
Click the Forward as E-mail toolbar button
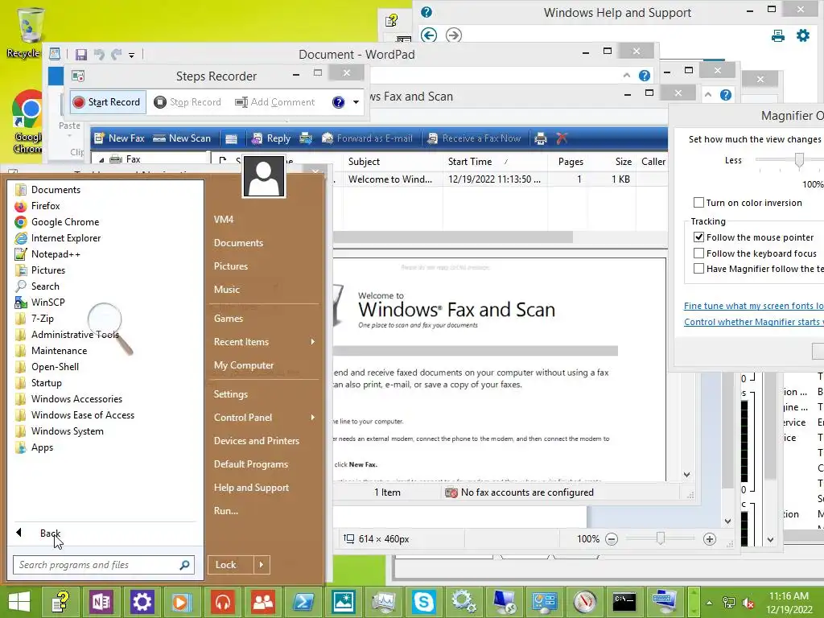pos(367,138)
